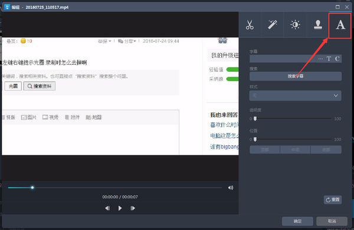Adjust the transparency slider handle
The height and width of the screenshot is (230, 354).
click(255, 119)
